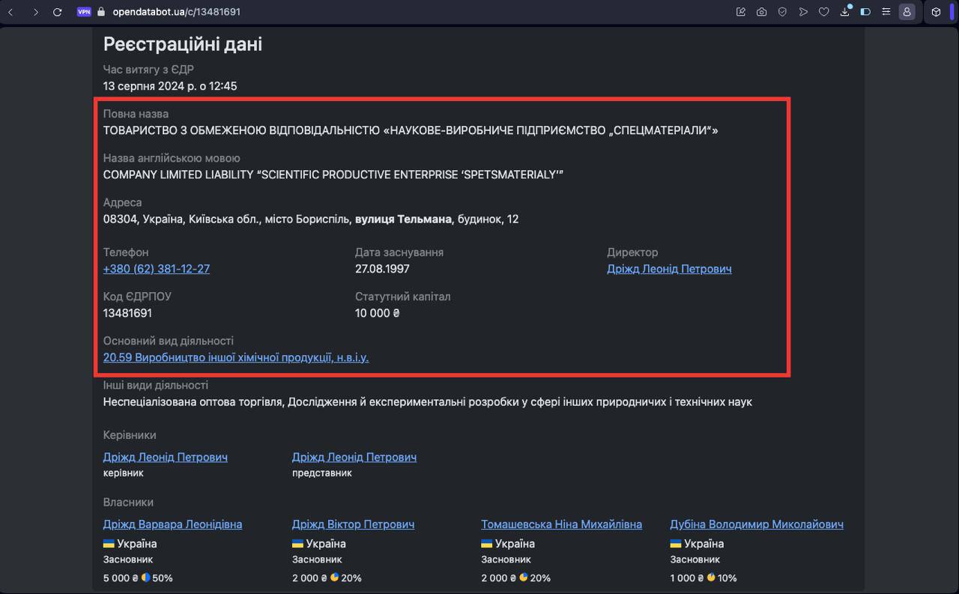
Task: Toggle the VPN badge in address bar
Action: [84, 12]
